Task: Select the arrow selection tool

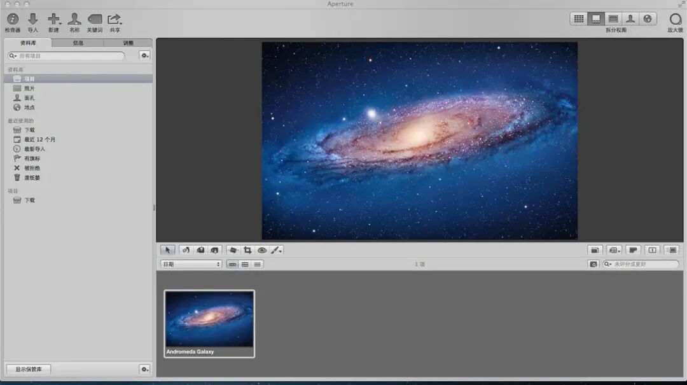Action: click(x=167, y=250)
